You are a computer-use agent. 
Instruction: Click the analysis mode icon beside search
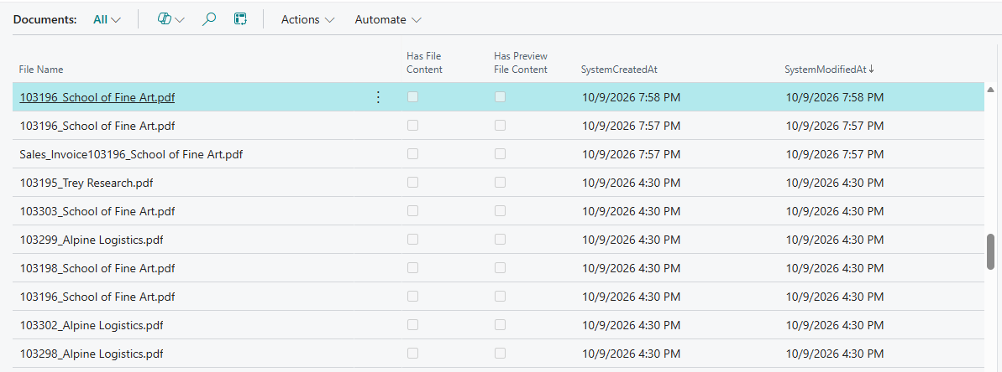coord(240,19)
